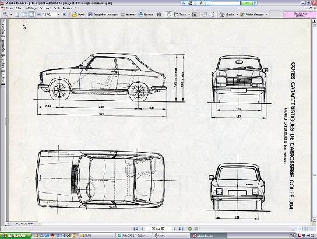Go to the last page
317x239 pixels.
181,229
